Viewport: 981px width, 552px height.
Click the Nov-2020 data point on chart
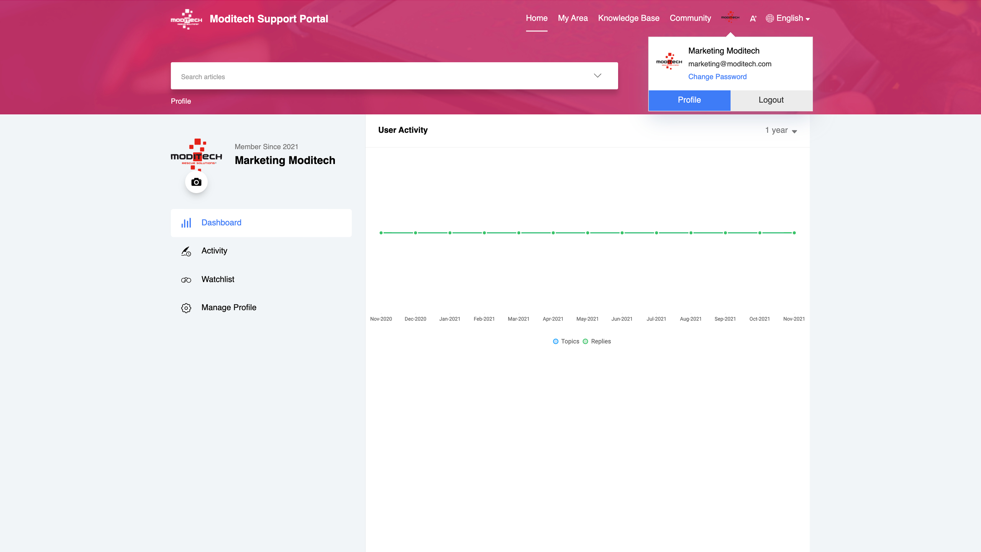click(381, 233)
